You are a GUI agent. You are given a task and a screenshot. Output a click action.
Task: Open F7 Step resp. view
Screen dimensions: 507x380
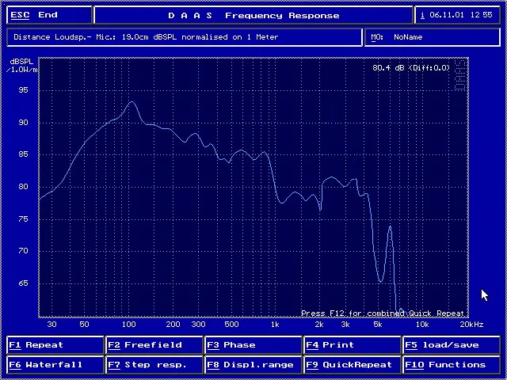click(154, 365)
